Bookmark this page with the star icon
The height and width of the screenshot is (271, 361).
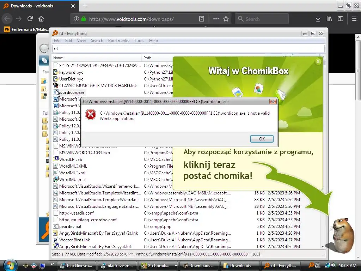[x=226, y=19]
